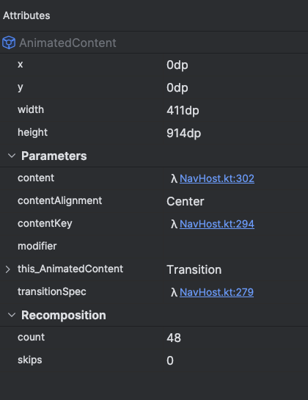Click the Transition value of this_AnimatedContent
This screenshot has height=400, width=308.
194,269
